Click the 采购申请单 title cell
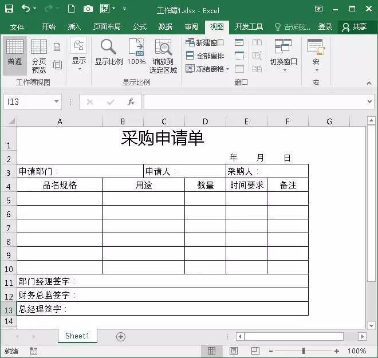Screen dimensions: 378x358 pos(163,139)
